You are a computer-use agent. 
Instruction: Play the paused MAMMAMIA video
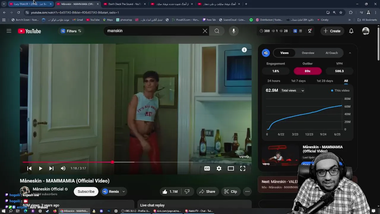click(x=40, y=168)
